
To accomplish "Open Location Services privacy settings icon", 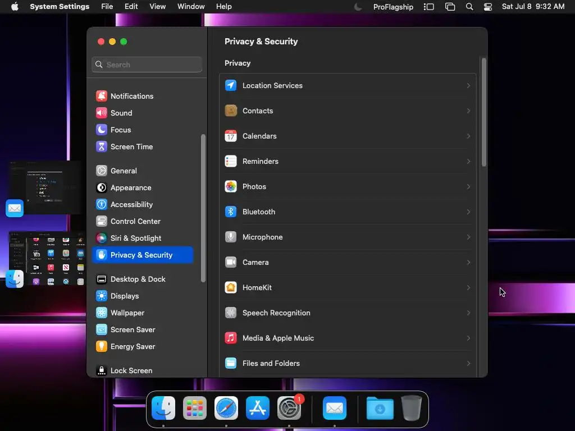I will (231, 85).
